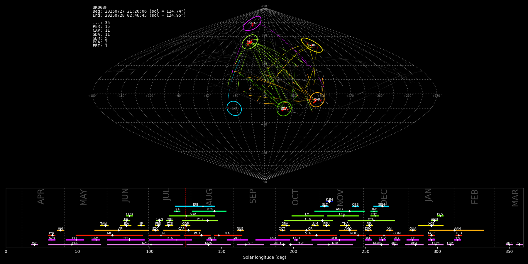The width and height of the screenshot is (528, 264).
Task: Click the KCG shower bar in timeline
Action: (x=209, y=211)
